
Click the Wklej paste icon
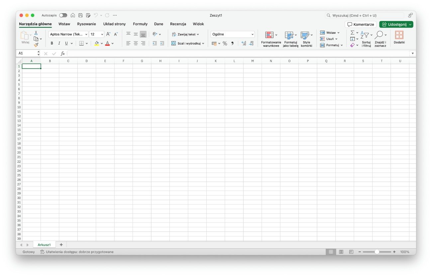tap(25, 36)
